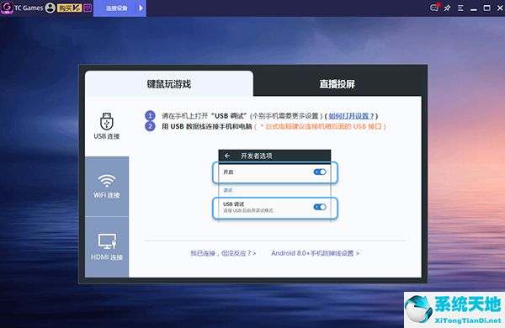The height and width of the screenshot is (328, 505).
Task: Pin the window with the pushpin icon
Action: (x=448, y=8)
